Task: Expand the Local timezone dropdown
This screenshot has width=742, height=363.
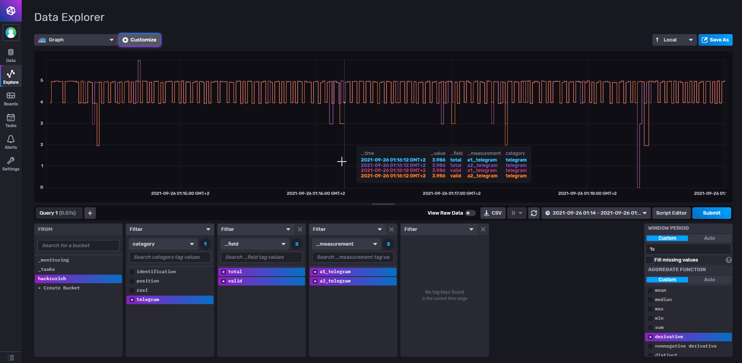Action: 674,40
